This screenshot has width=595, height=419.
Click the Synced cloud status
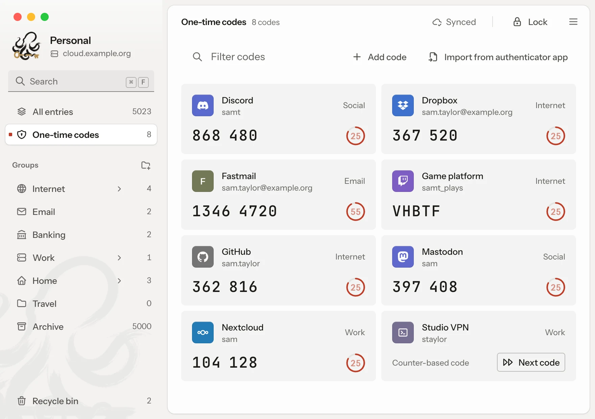(x=454, y=22)
